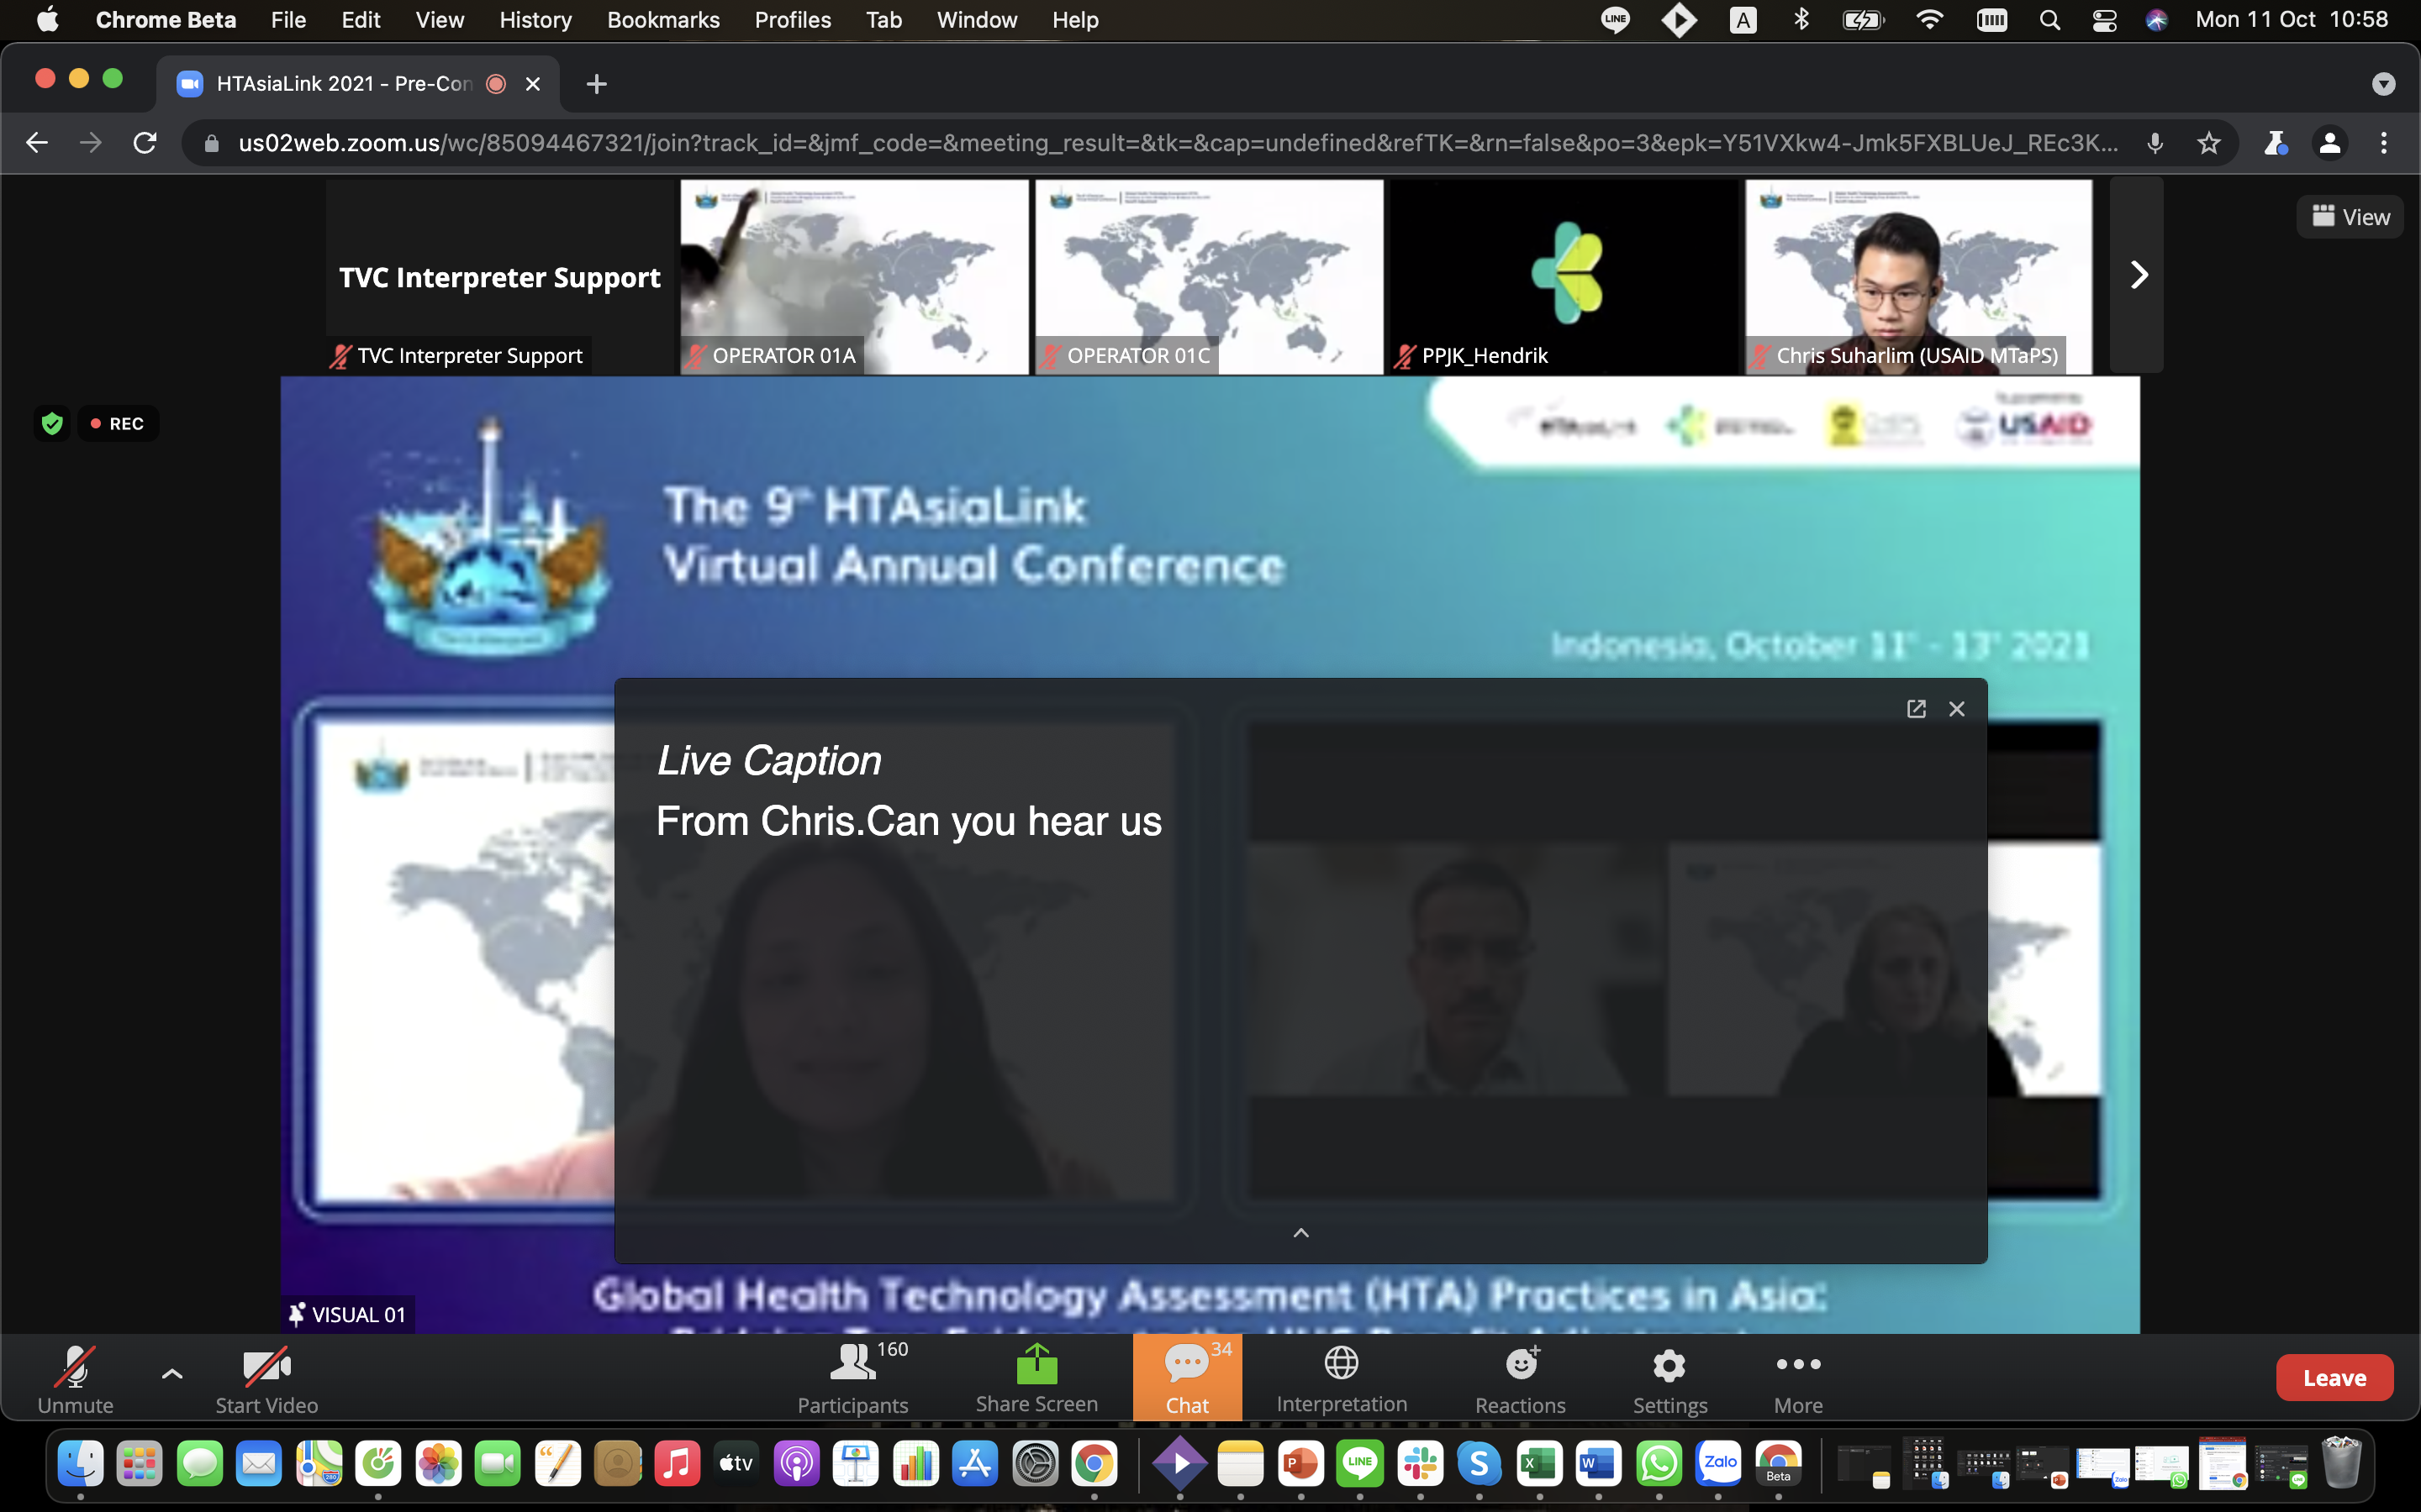
Task: Click the green encryption shield icon
Action: 52,423
